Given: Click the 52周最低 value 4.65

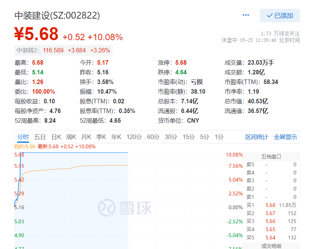Looking at the screenshot, I should [115, 121].
